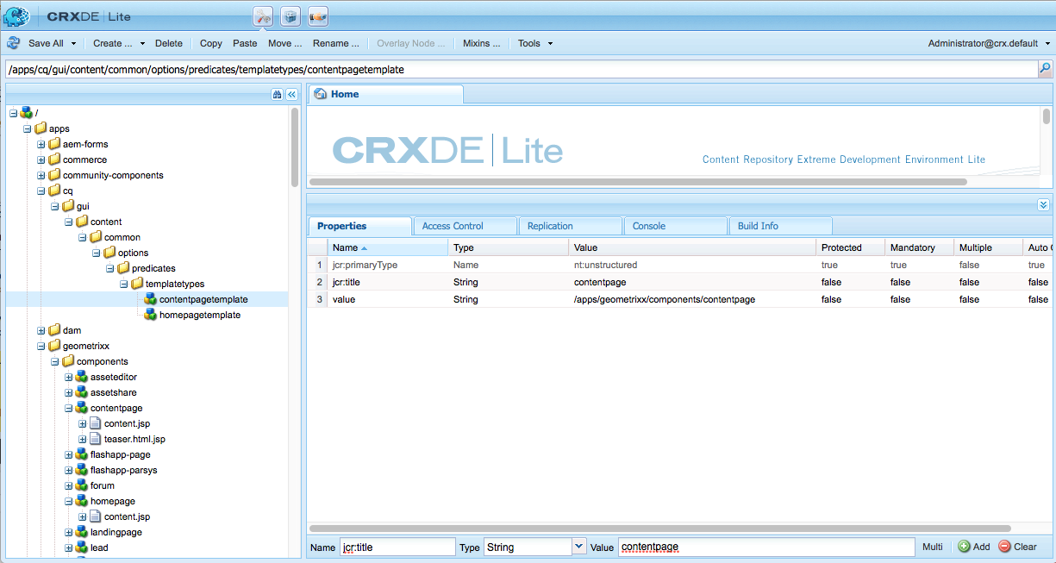Image resolution: width=1056 pixels, height=563 pixels.
Task: Click the Home panel horizontal scrollbar
Action: point(638,182)
